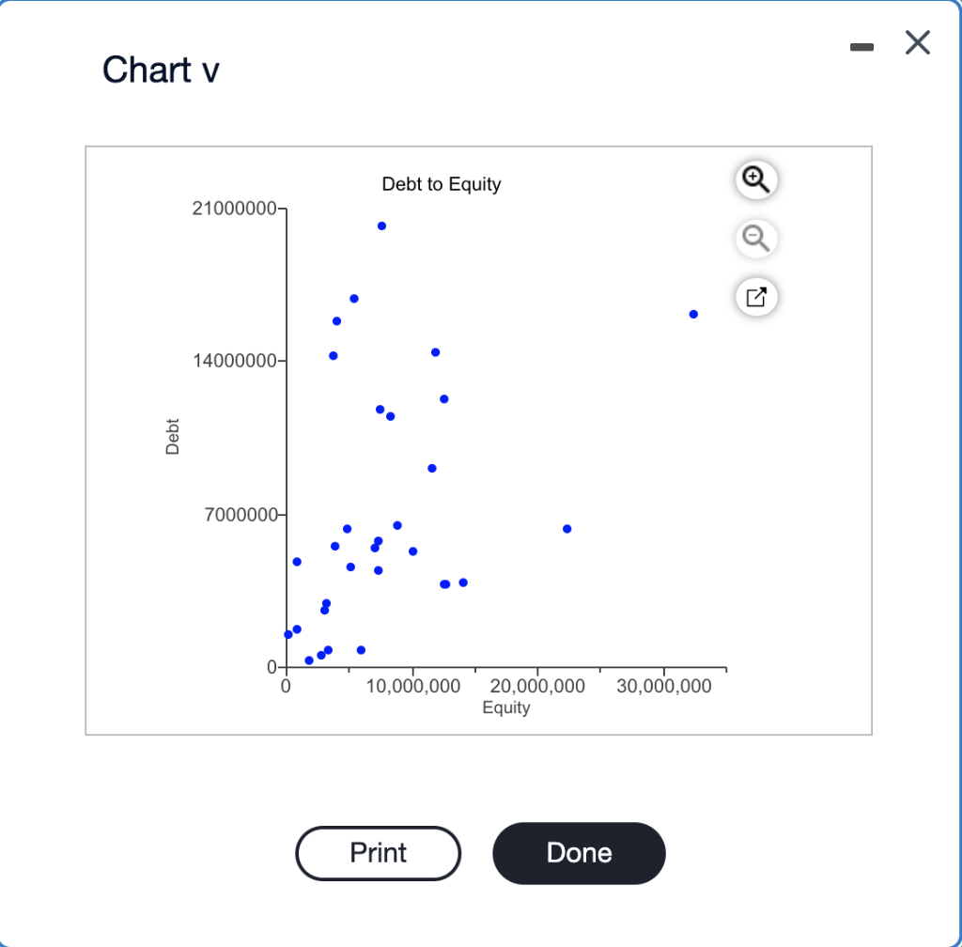Click the Print button
This screenshot has height=947, width=962.
pos(378,853)
